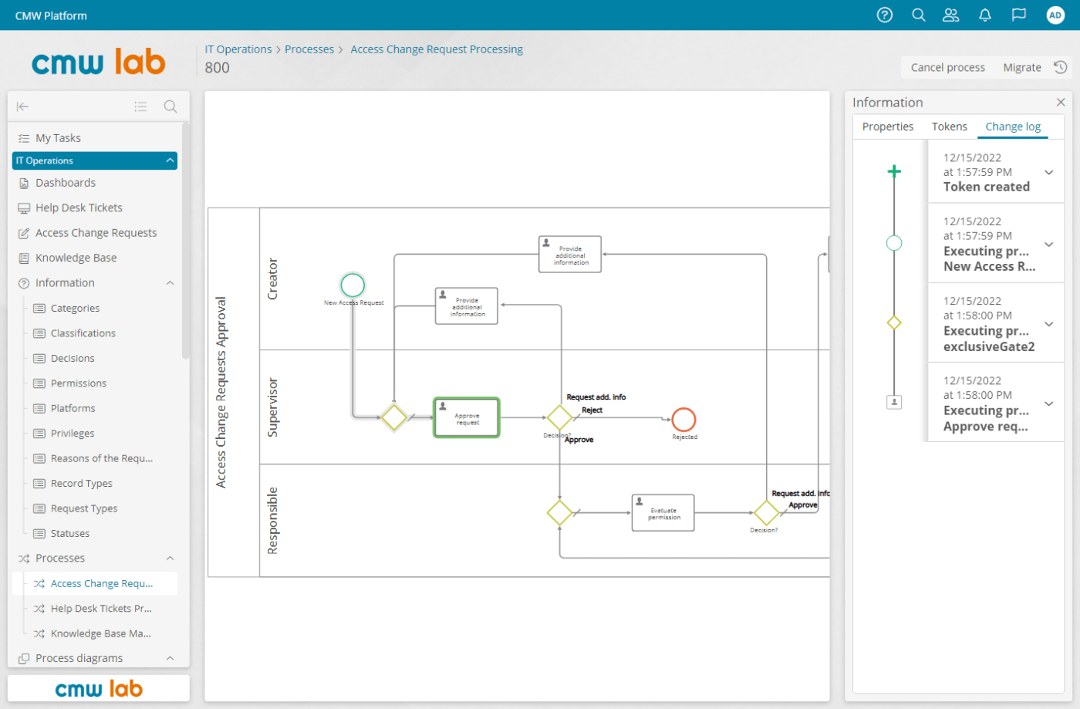The height and width of the screenshot is (709, 1080).
Task: Collapse the sidebar with the arrow icon
Action: point(22,106)
